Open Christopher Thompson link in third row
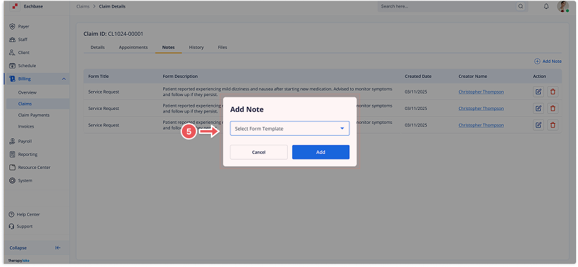The image size is (578, 267). point(481,125)
